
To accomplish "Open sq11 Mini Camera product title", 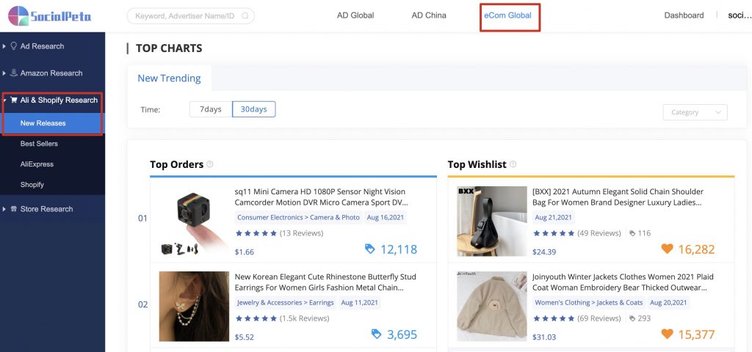I will coord(321,197).
